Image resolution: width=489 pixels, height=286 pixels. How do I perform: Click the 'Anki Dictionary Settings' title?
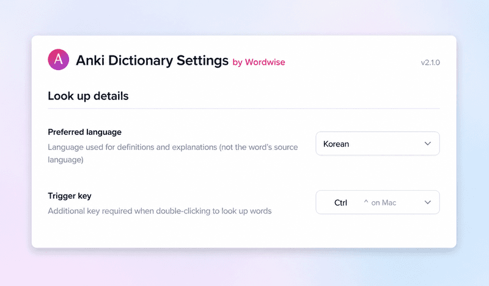click(x=152, y=60)
